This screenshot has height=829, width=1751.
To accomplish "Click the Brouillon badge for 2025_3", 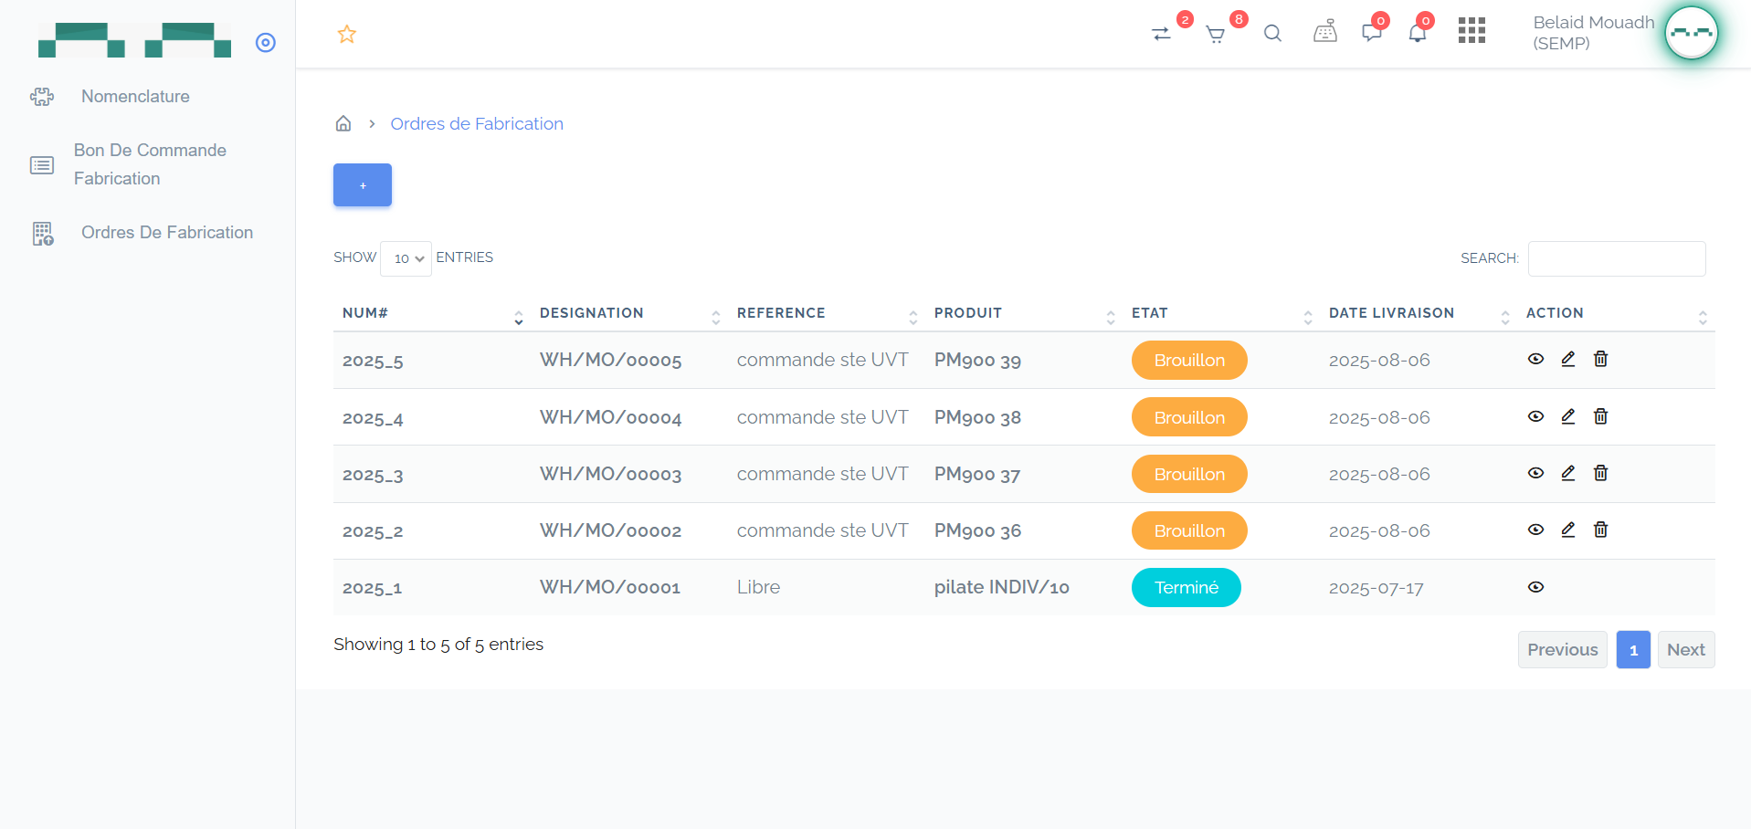I will point(1189,474).
